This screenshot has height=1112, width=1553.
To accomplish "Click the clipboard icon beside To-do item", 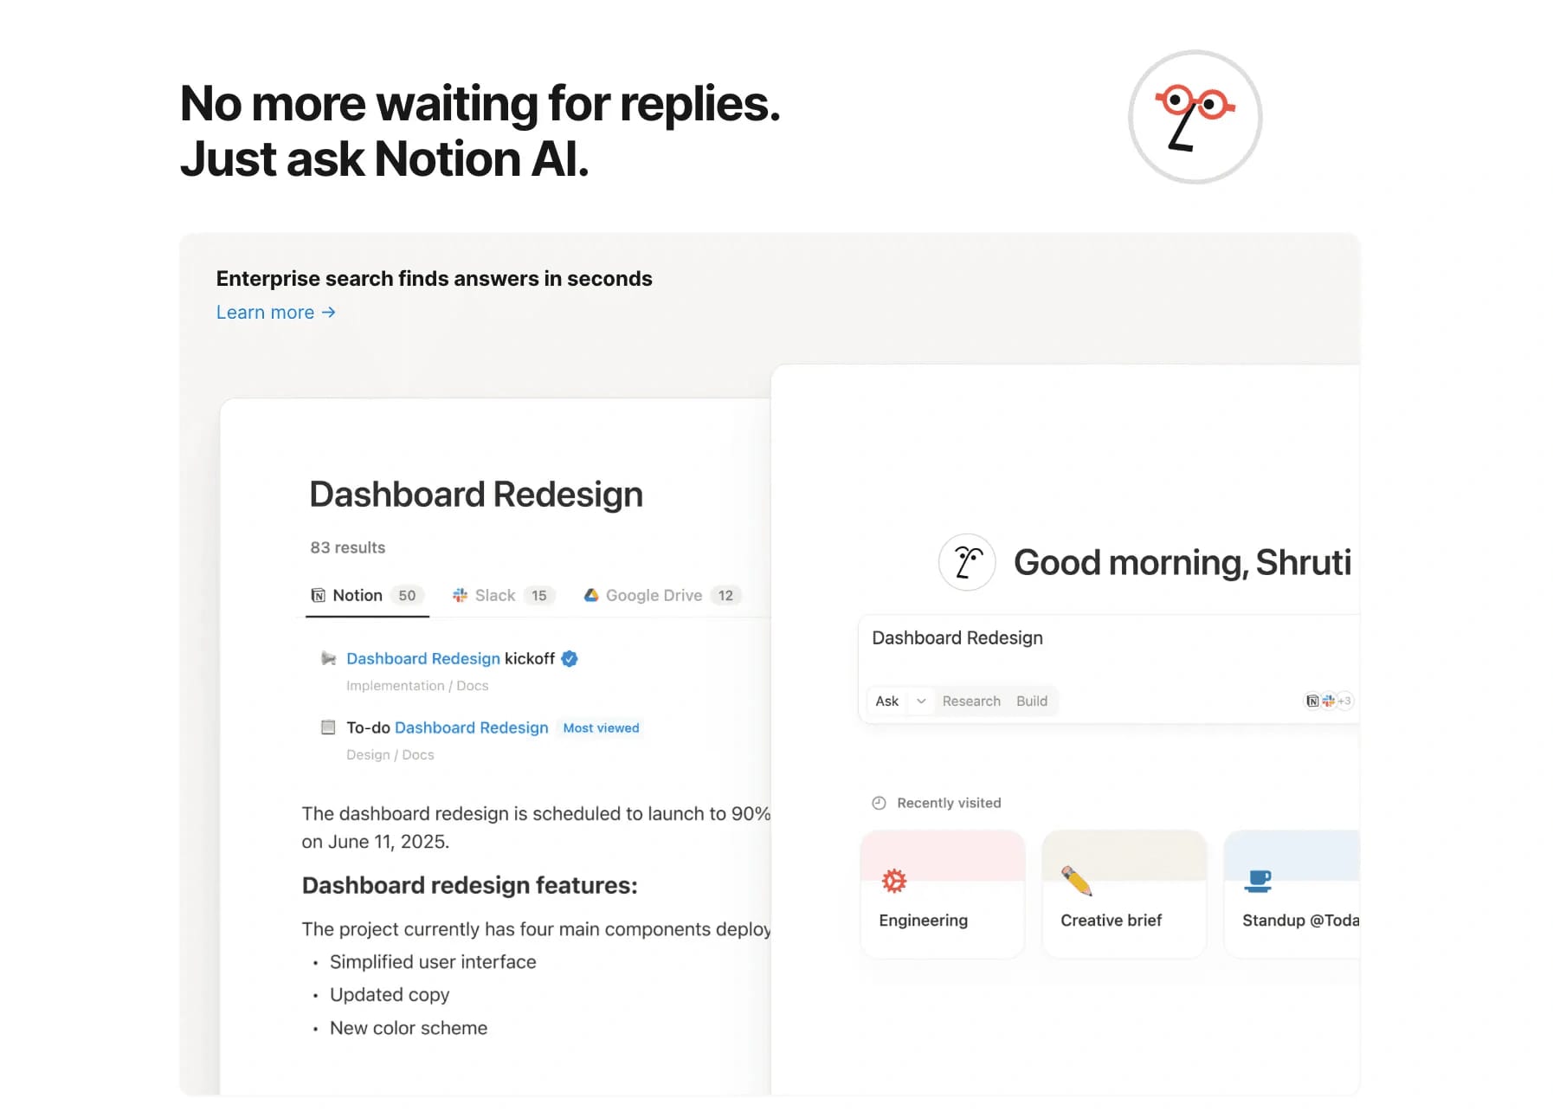I will [x=327, y=727].
